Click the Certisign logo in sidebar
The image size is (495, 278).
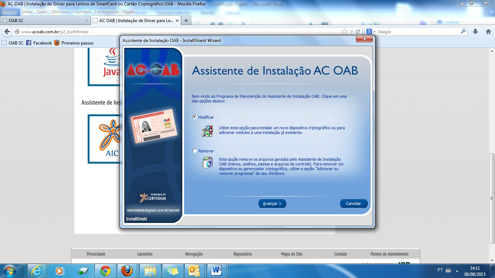tap(153, 198)
